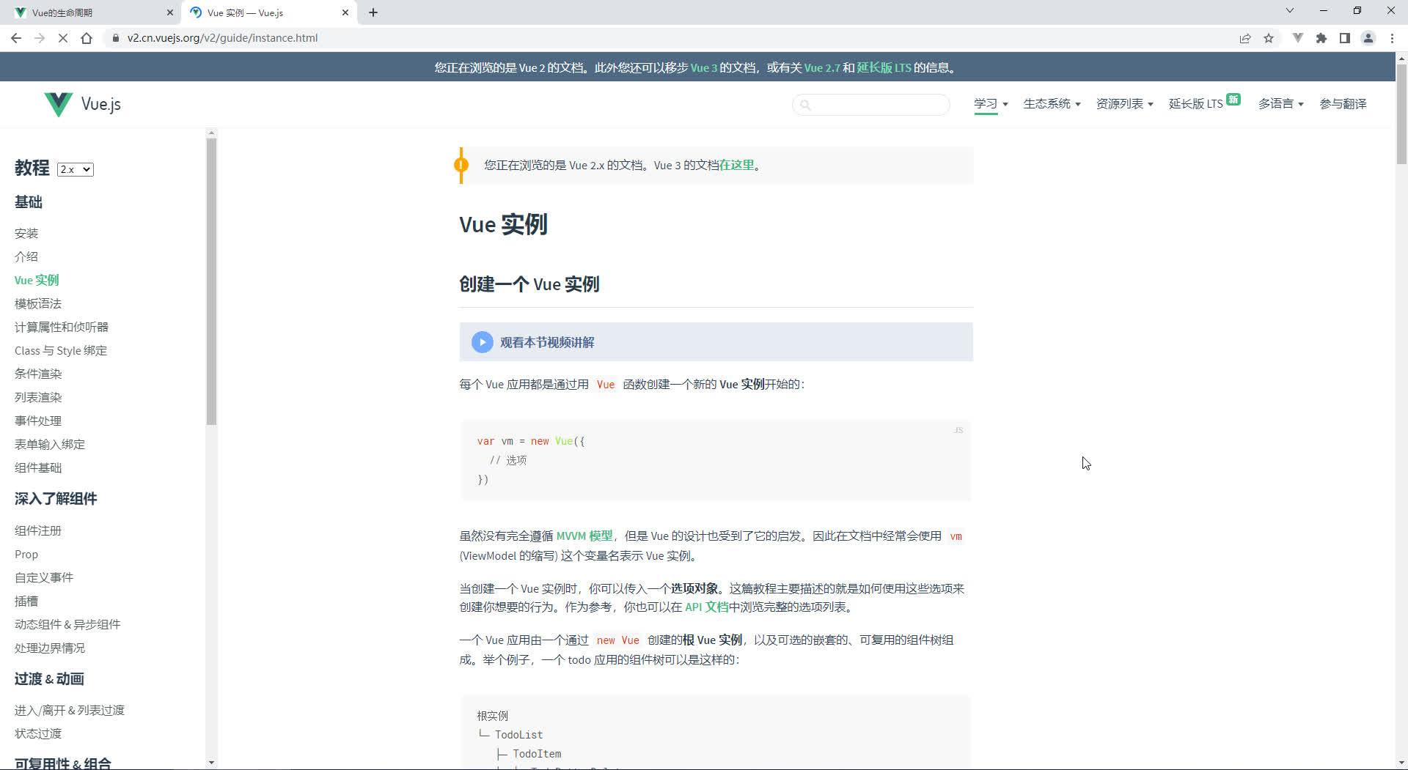Open Vue 3 docs via the 在这里 link
Viewport: 1408px width, 770px height.
(736, 165)
